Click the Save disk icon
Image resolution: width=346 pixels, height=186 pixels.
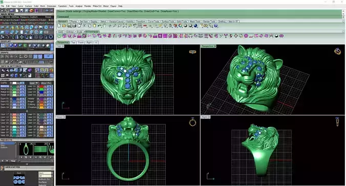(x=69, y=26)
